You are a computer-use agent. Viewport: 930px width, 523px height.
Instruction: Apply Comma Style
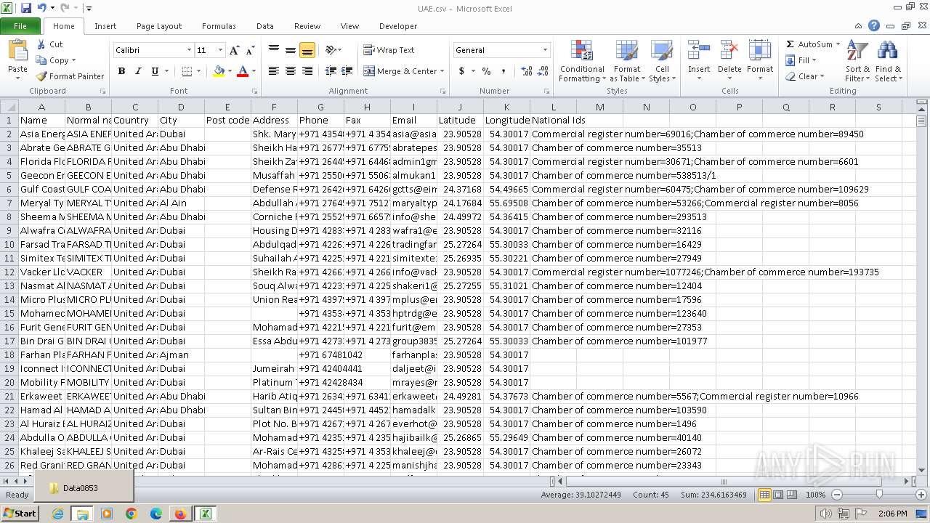coord(504,71)
